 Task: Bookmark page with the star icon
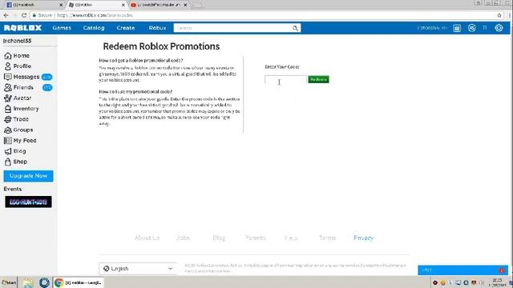(499, 15)
